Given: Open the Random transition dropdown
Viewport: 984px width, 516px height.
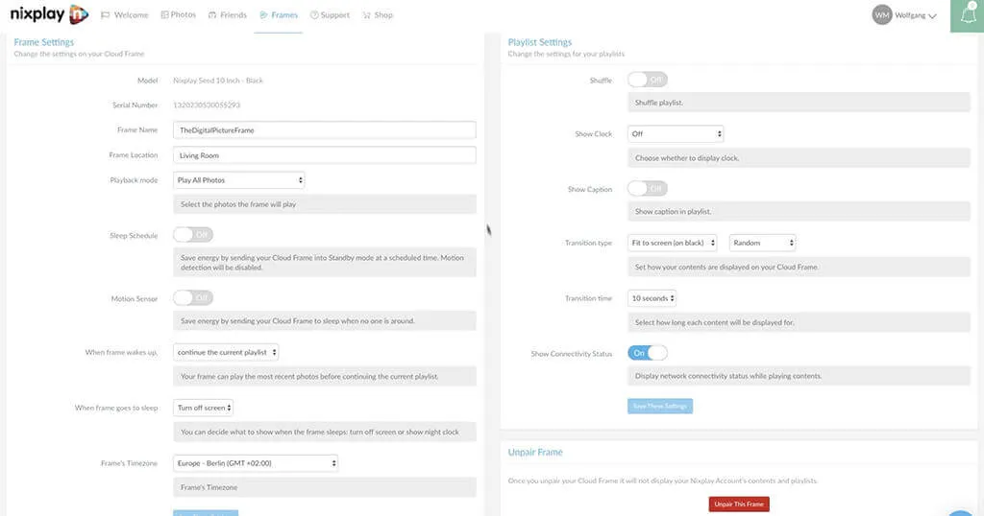Looking at the screenshot, I should pyautogui.click(x=762, y=243).
